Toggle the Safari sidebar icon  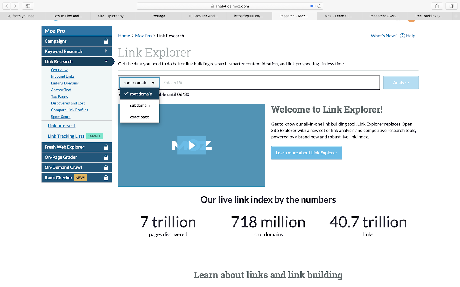click(28, 6)
